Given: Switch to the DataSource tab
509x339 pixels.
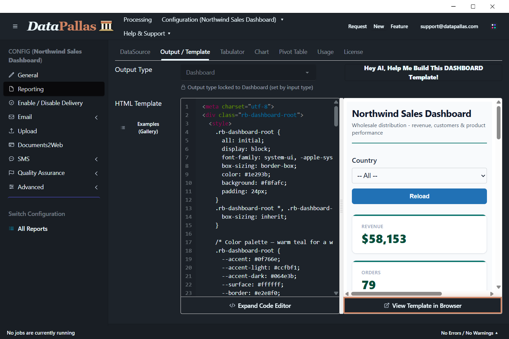Looking at the screenshot, I should coord(135,52).
